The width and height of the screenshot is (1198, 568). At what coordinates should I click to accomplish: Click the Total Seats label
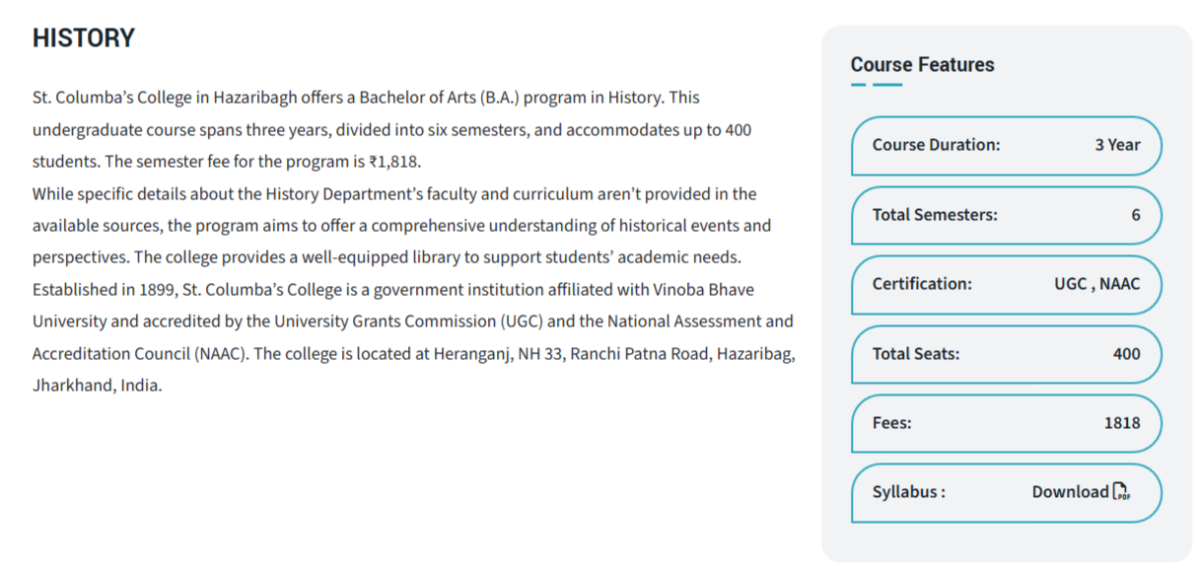point(916,353)
